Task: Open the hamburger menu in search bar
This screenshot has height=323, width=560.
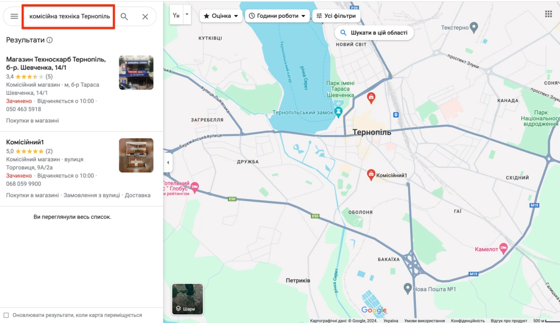Action: pos(14,16)
